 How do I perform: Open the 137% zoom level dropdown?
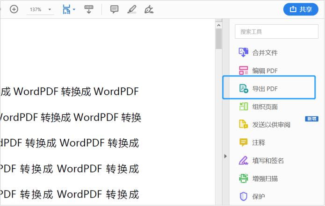(40, 9)
